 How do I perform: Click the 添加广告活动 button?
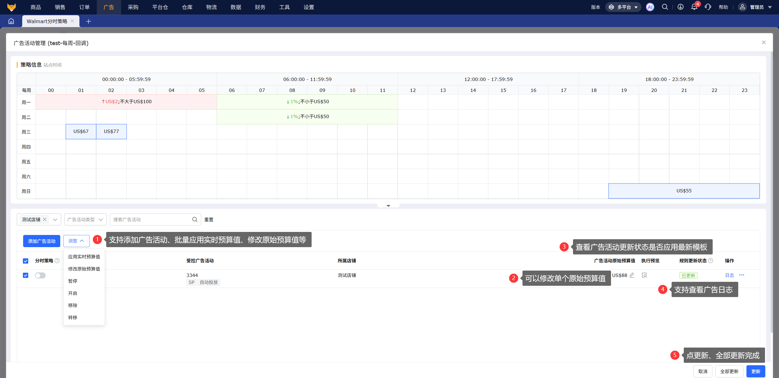42,241
